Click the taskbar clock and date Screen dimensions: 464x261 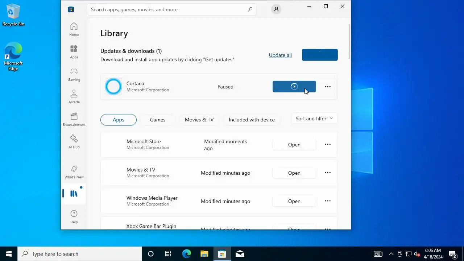pos(433,254)
